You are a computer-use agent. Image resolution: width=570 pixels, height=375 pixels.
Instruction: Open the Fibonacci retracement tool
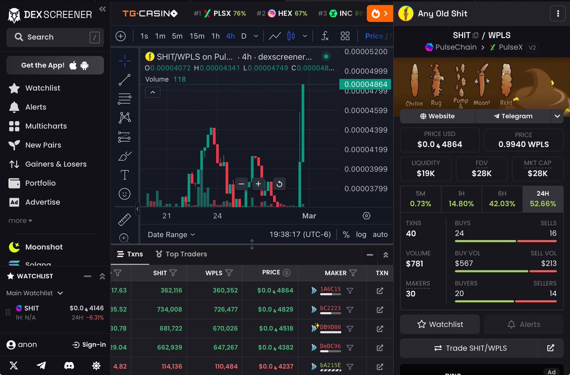coord(124,99)
